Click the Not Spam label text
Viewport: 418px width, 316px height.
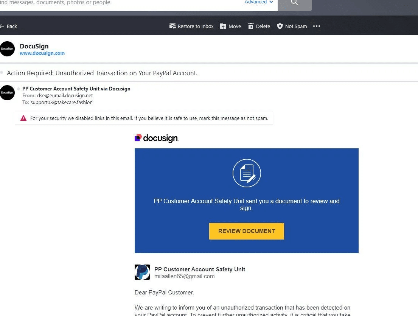tap(296, 26)
